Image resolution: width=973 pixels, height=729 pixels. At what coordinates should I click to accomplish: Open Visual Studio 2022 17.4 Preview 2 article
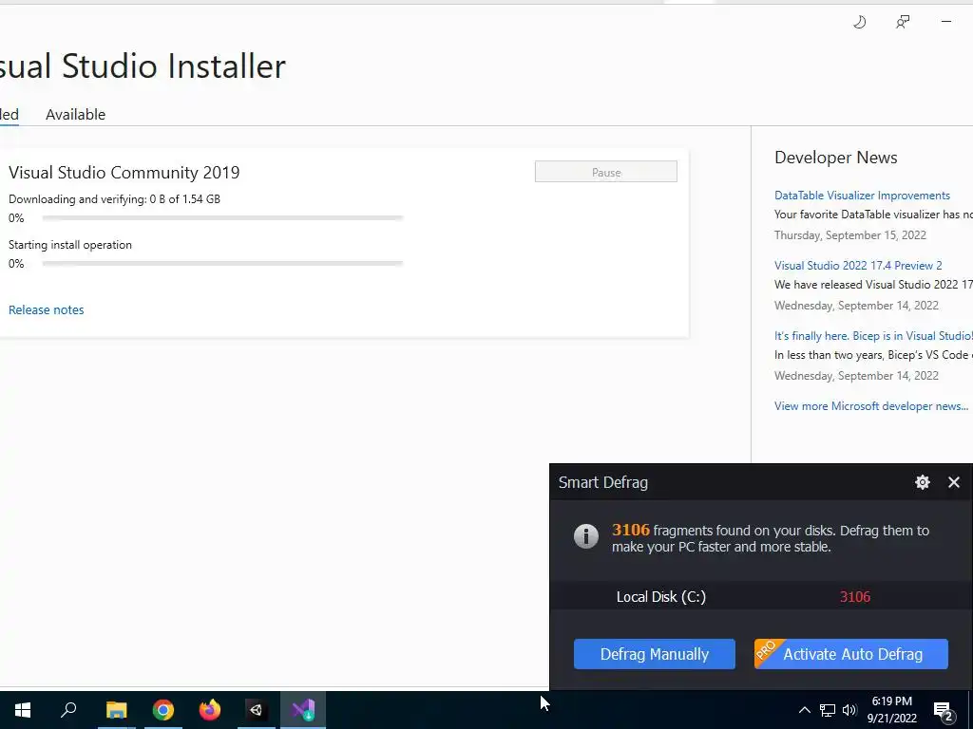point(858,266)
